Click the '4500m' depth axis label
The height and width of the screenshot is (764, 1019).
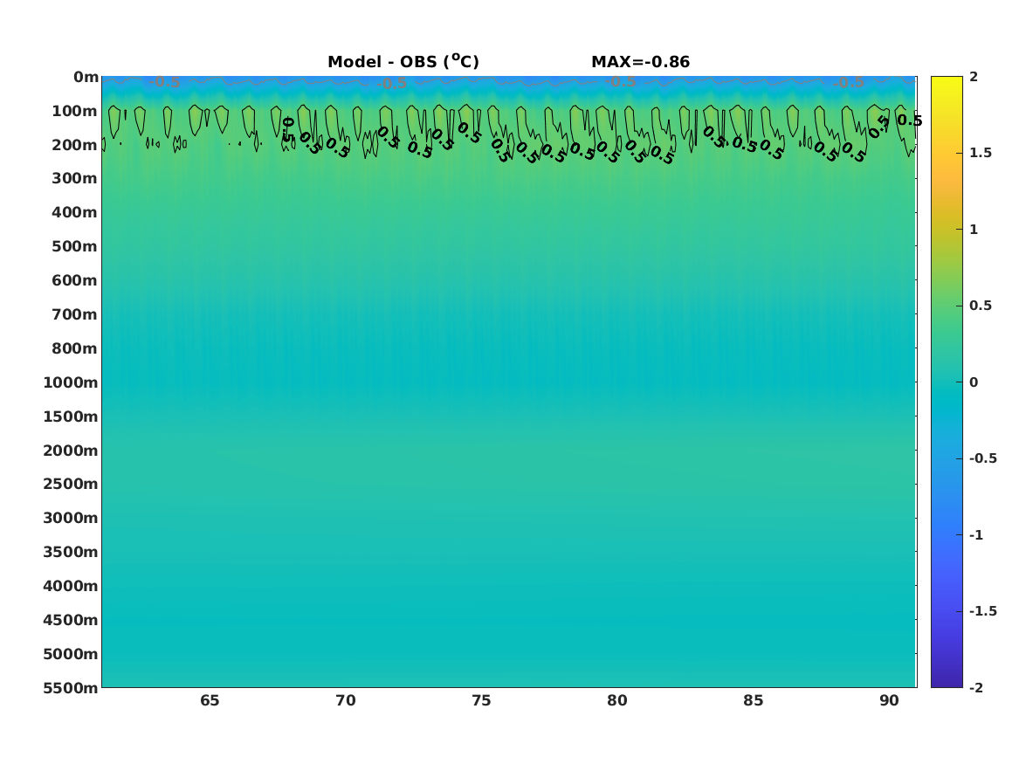point(71,620)
